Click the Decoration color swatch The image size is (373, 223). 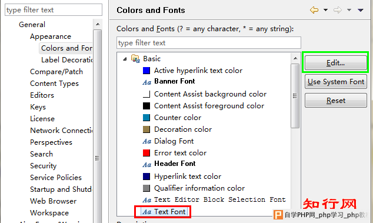click(146, 129)
